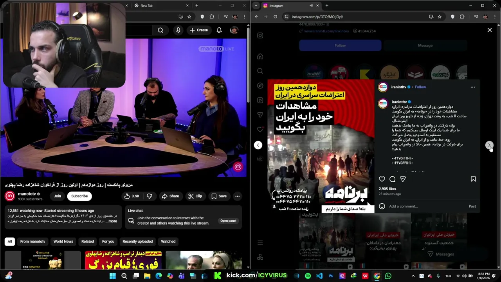Reload the Instagram browser page

pyautogui.click(x=275, y=17)
